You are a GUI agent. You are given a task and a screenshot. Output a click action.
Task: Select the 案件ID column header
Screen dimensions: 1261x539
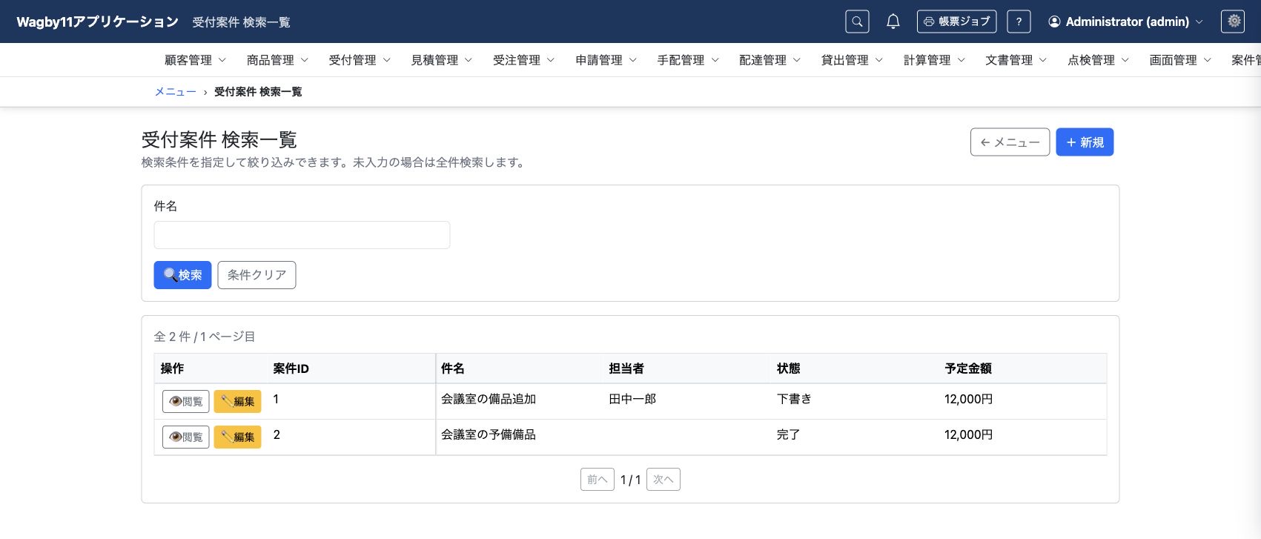point(351,368)
